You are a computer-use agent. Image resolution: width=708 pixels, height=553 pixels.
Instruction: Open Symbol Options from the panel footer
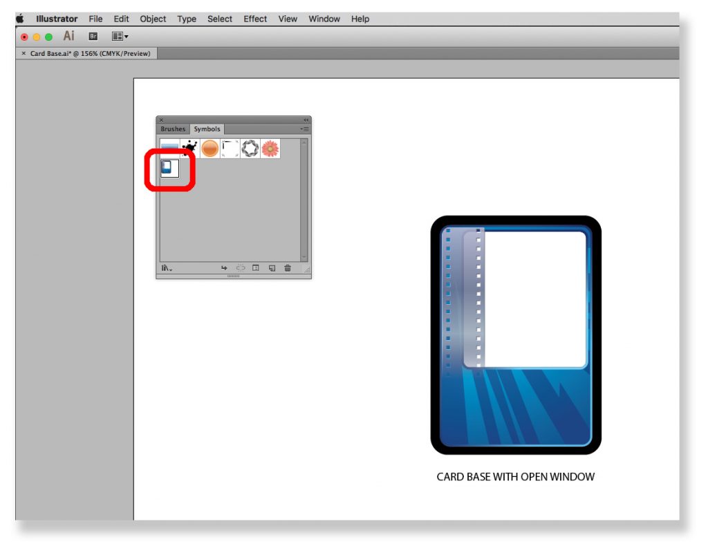point(256,268)
